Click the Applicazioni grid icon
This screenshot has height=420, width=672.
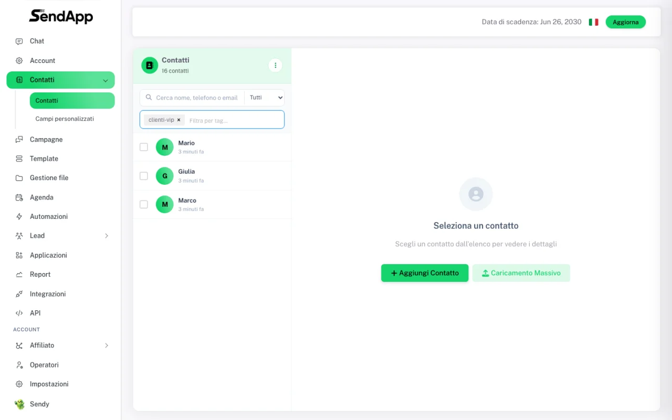[19, 255]
